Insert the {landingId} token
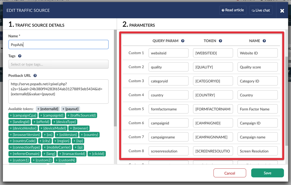Viewport: 291px width, 185px height. (20, 122)
